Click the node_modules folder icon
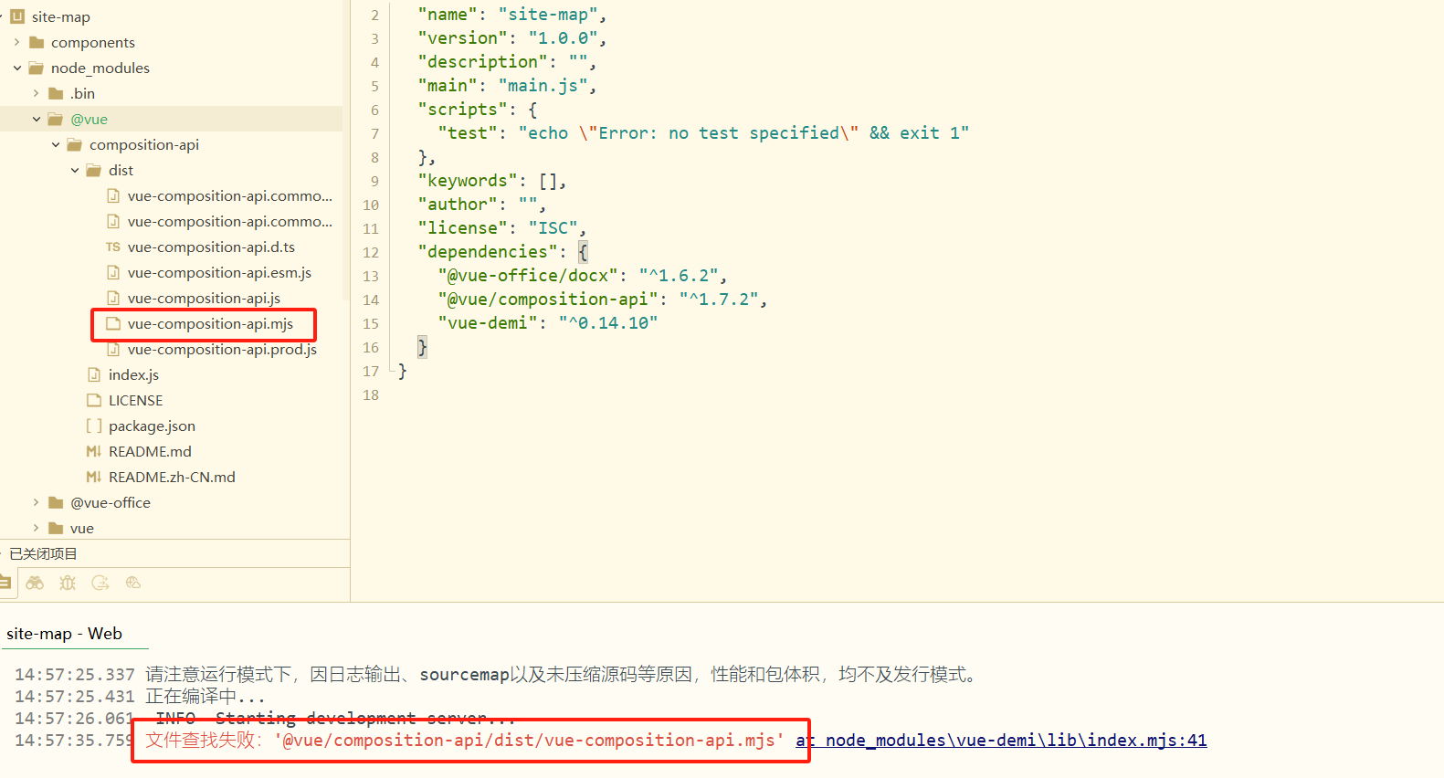 37,68
